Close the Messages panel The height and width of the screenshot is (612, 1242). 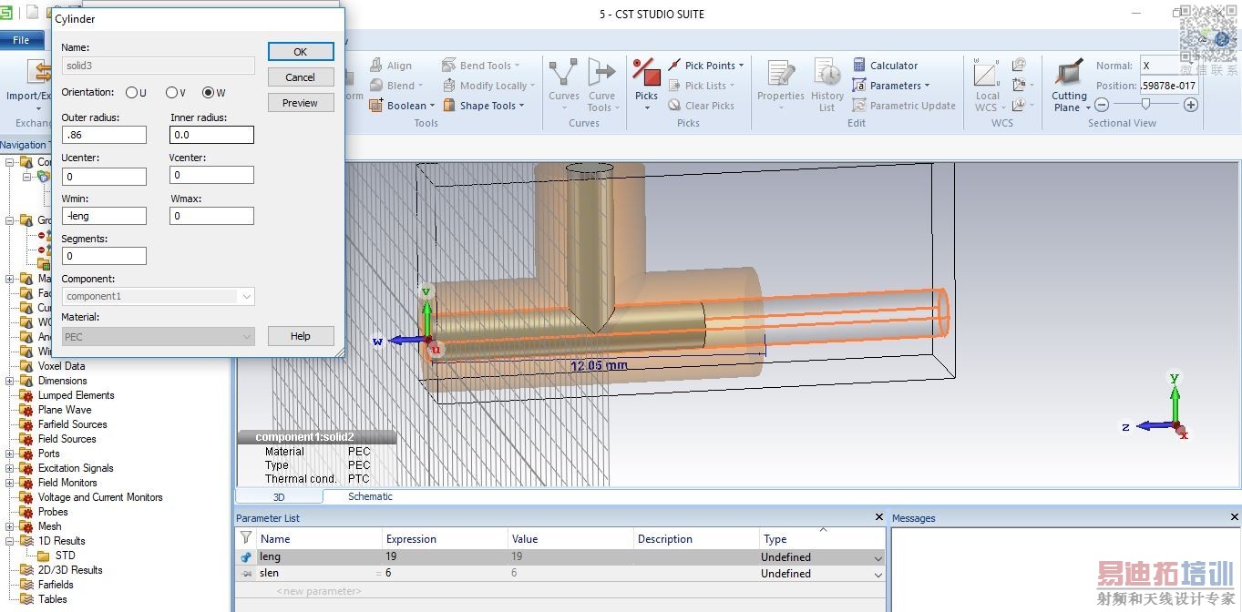click(x=1236, y=517)
